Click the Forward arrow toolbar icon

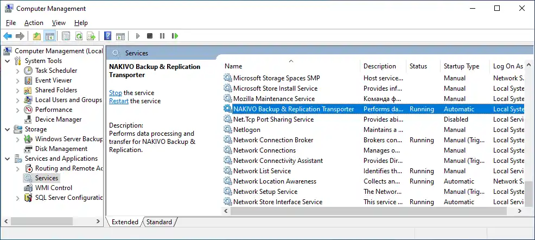[20, 36]
